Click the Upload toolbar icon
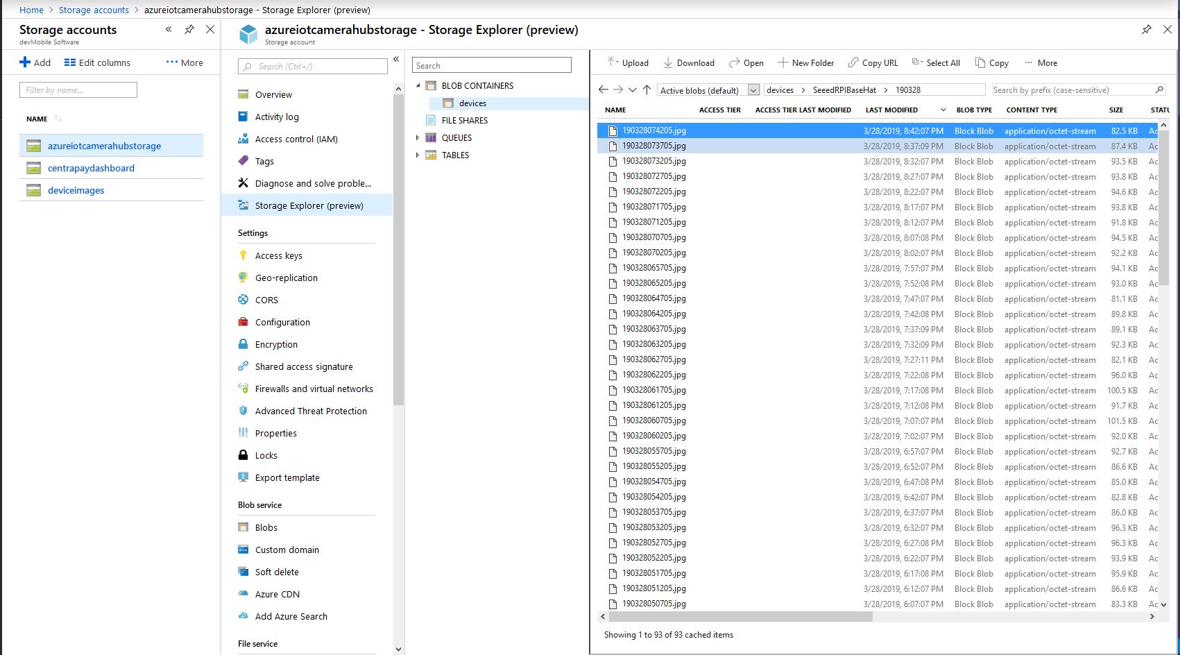The height and width of the screenshot is (655, 1180). (612, 62)
